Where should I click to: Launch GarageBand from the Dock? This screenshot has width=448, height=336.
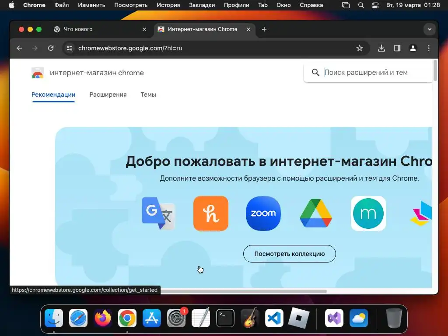(250, 318)
